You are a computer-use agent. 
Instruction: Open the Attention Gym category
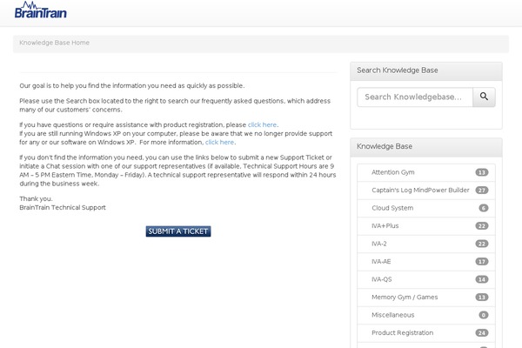pos(426,172)
